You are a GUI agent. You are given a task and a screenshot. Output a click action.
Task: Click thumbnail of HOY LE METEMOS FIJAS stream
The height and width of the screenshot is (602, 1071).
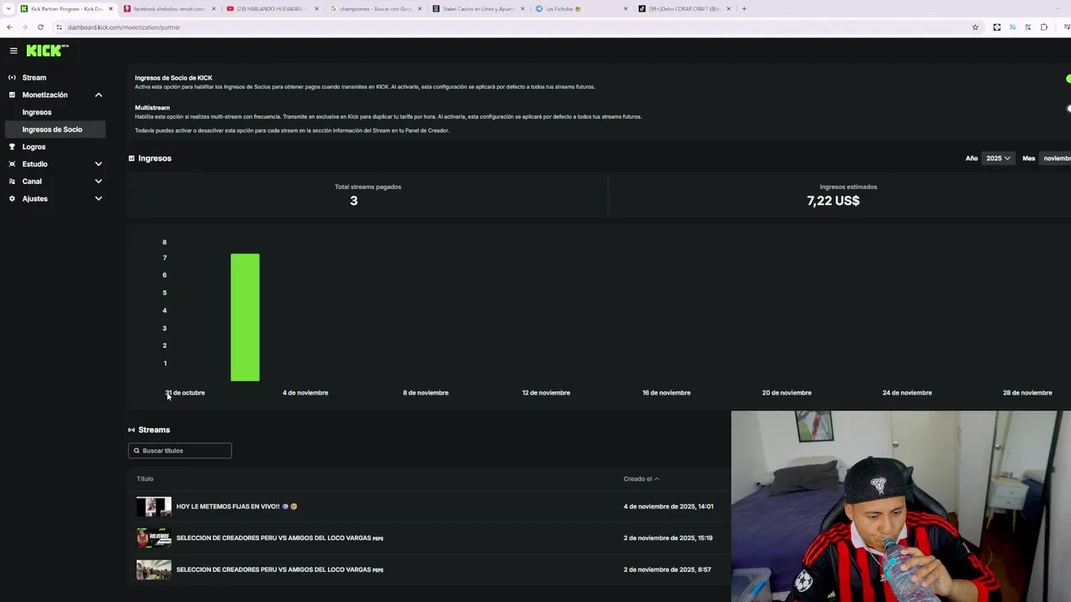154,507
